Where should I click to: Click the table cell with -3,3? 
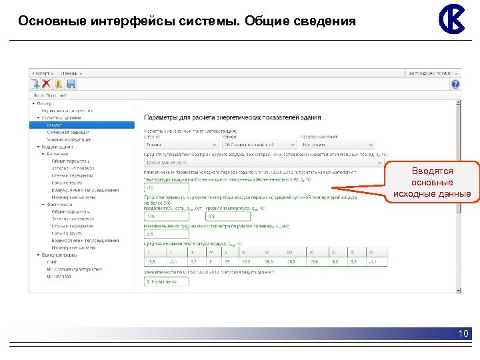(155, 262)
